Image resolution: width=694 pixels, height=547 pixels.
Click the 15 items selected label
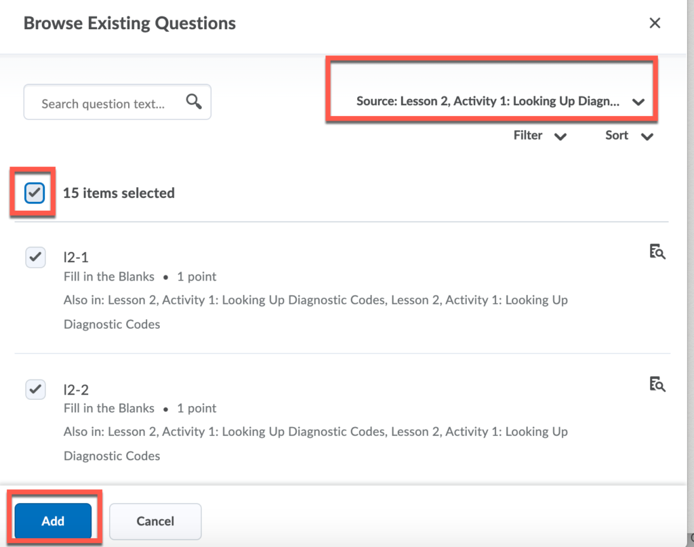tap(119, 193)
